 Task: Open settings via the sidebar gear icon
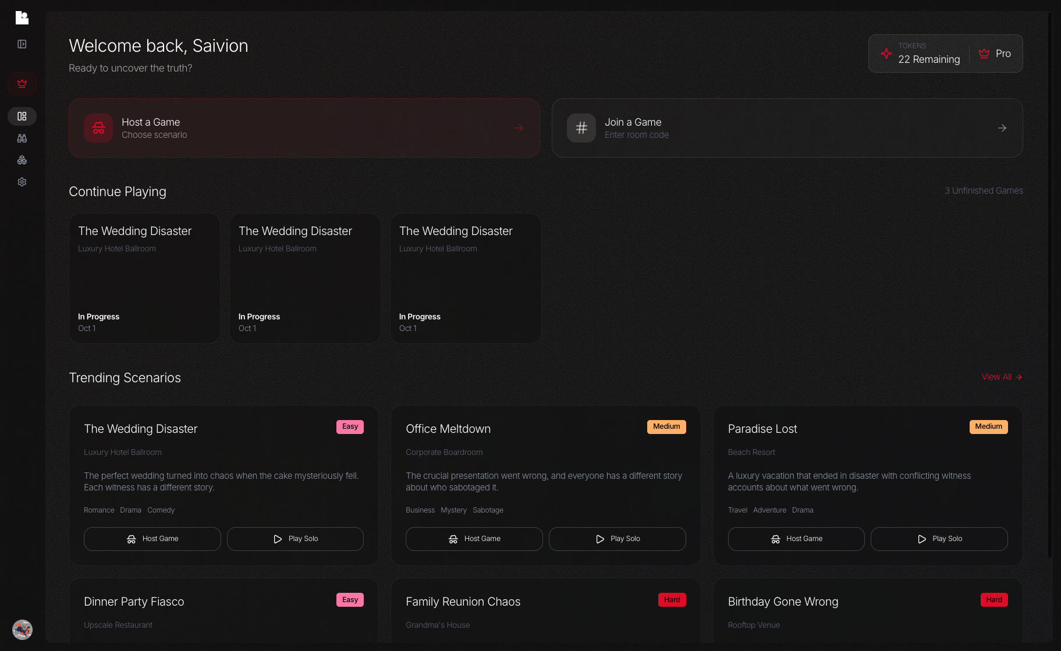click(x=22, y=182)
